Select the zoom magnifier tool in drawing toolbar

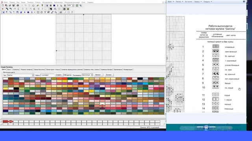(56, 12)
